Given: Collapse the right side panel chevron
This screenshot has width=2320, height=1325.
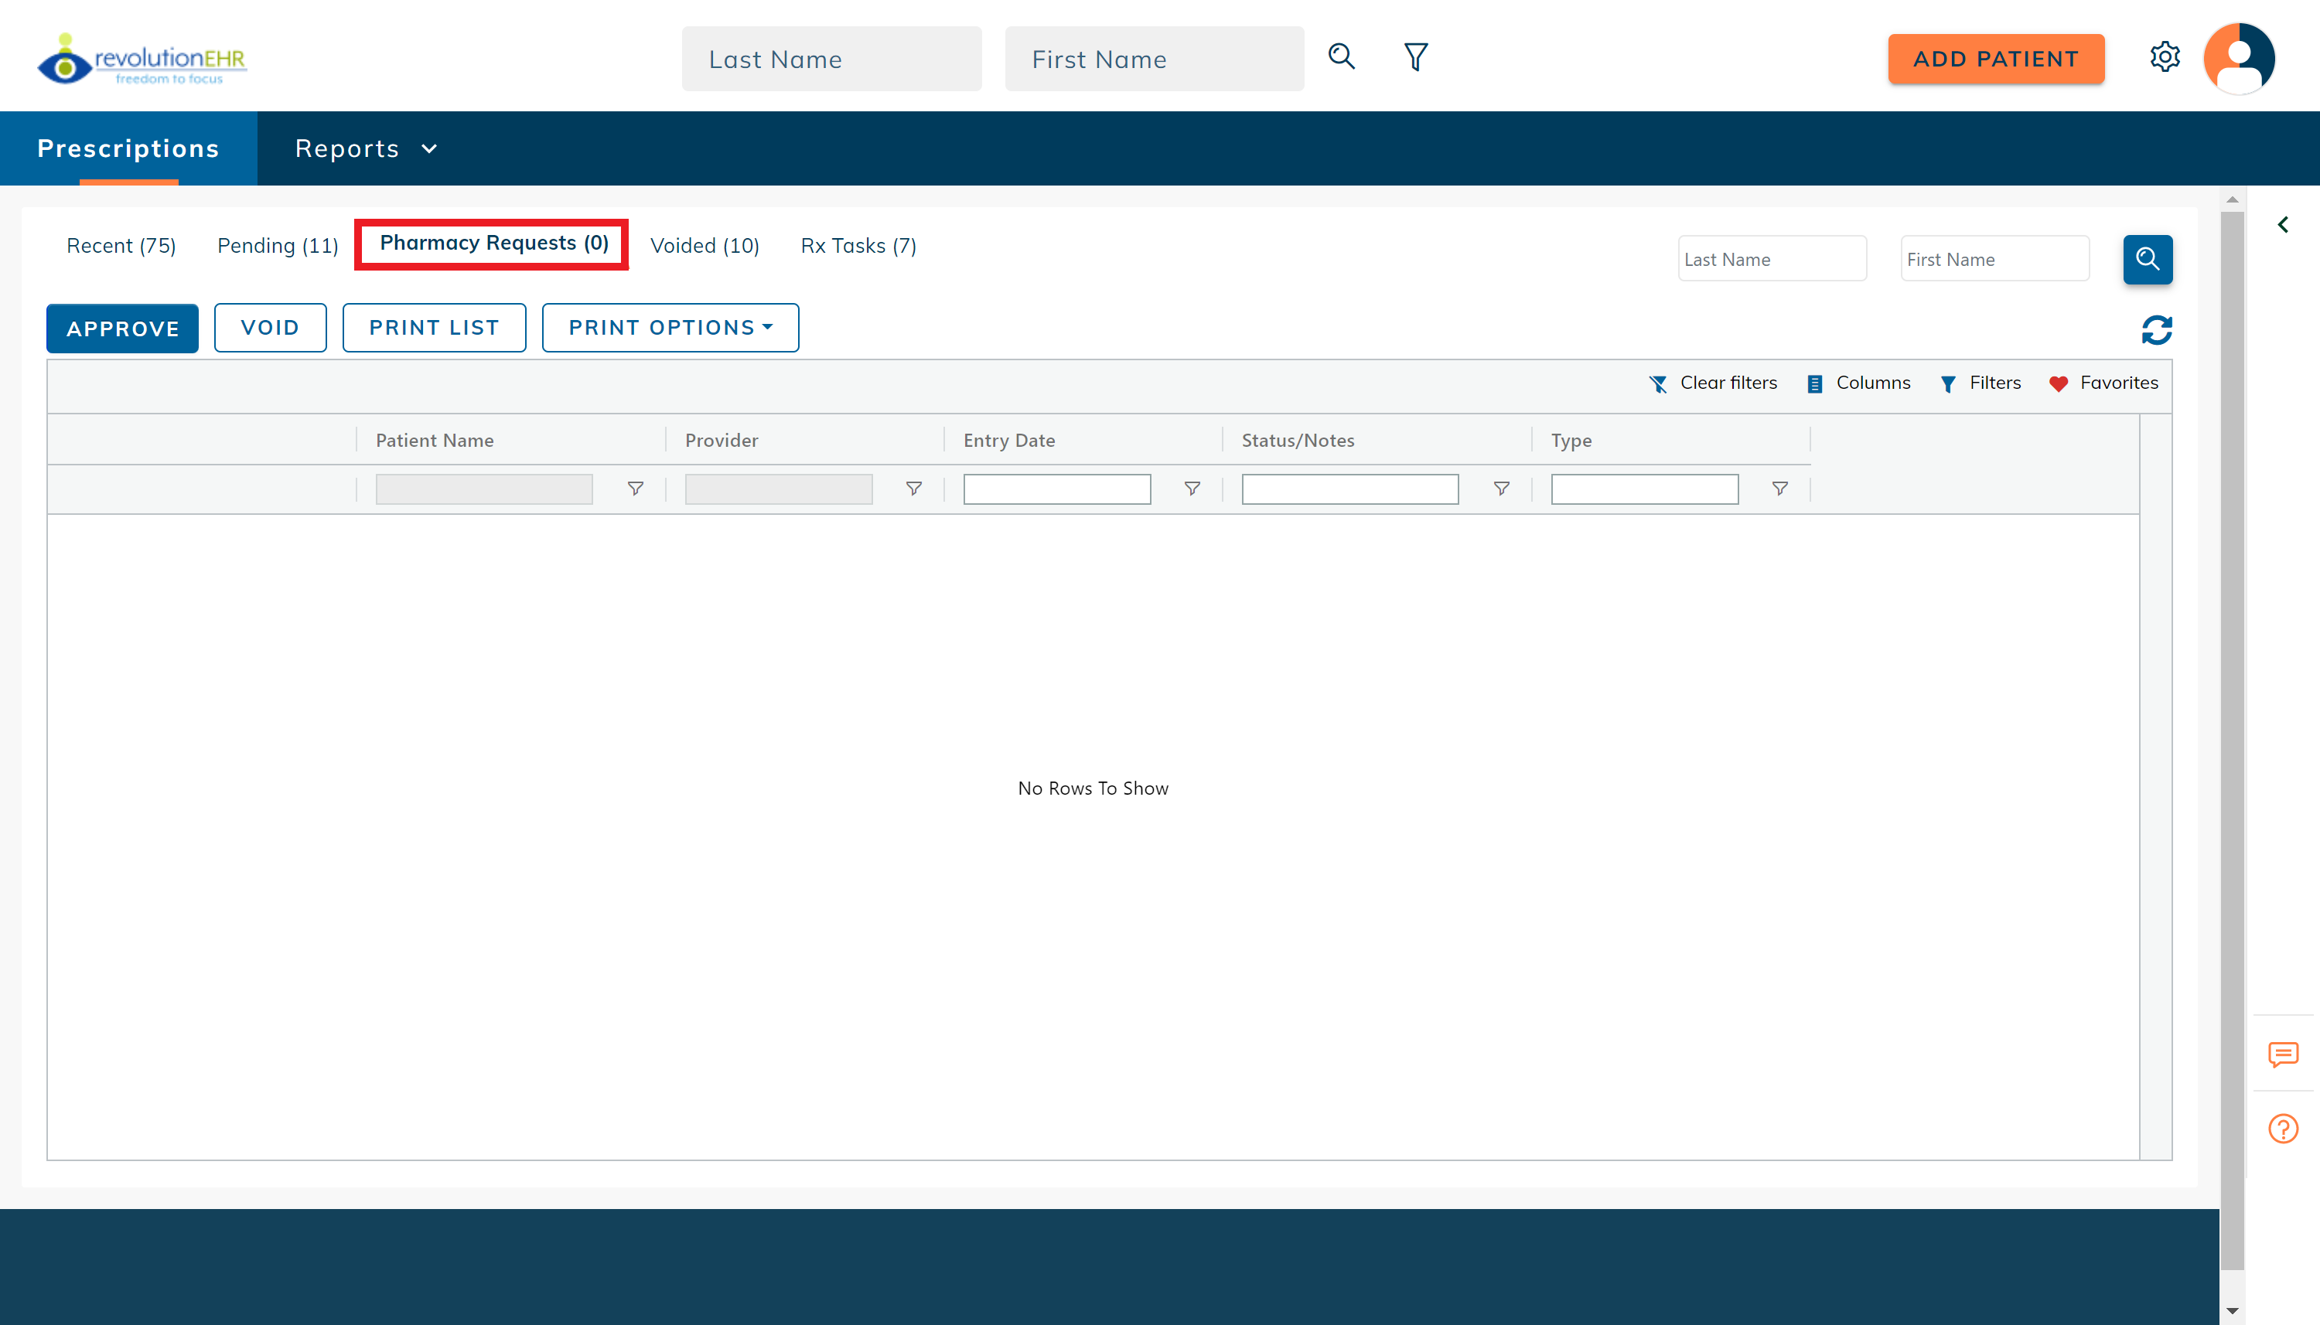Looking at the screenshot, I should click(2283, 225).
